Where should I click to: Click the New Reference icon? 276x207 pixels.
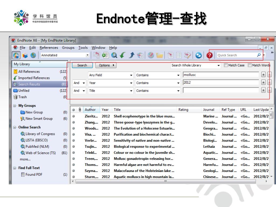pyautogui.click(x=105, y=55)
